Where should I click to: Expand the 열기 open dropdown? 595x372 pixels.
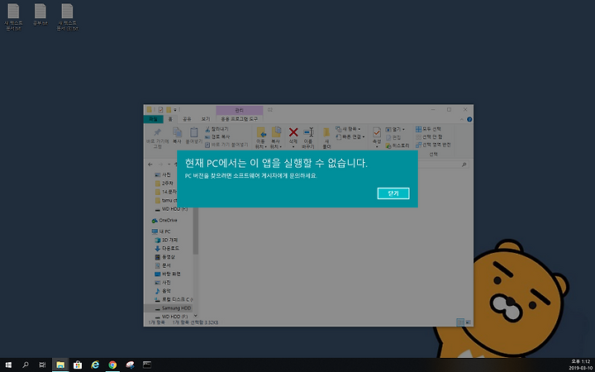395,129
